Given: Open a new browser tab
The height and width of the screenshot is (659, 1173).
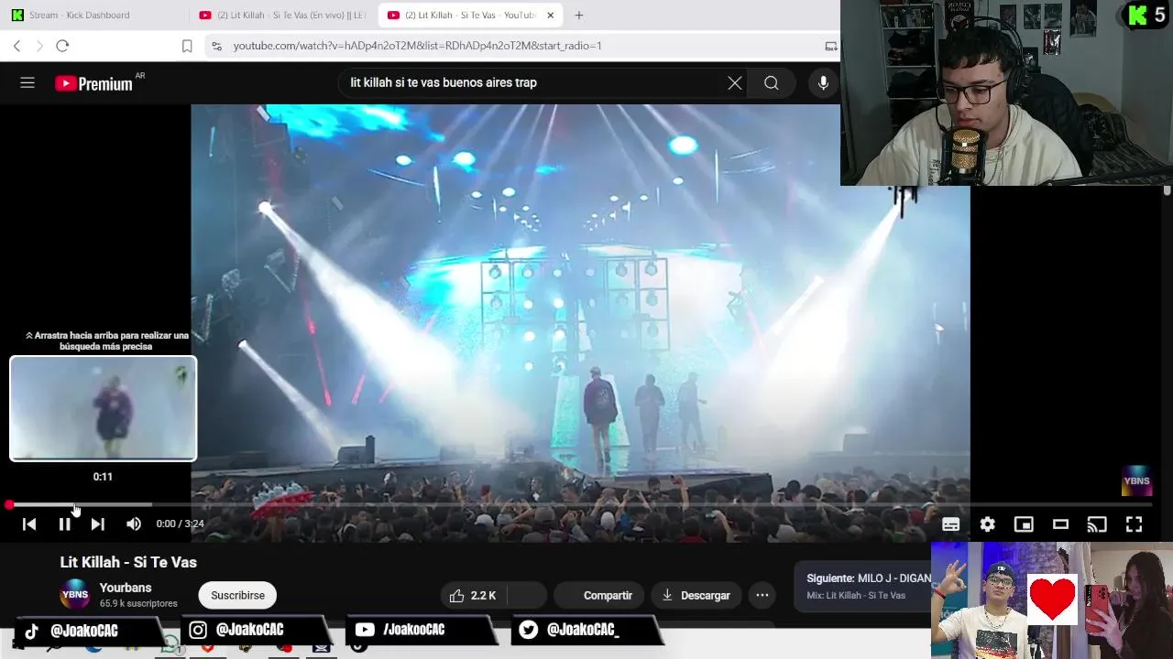Looking at the screenshot, I should (579, 15).
